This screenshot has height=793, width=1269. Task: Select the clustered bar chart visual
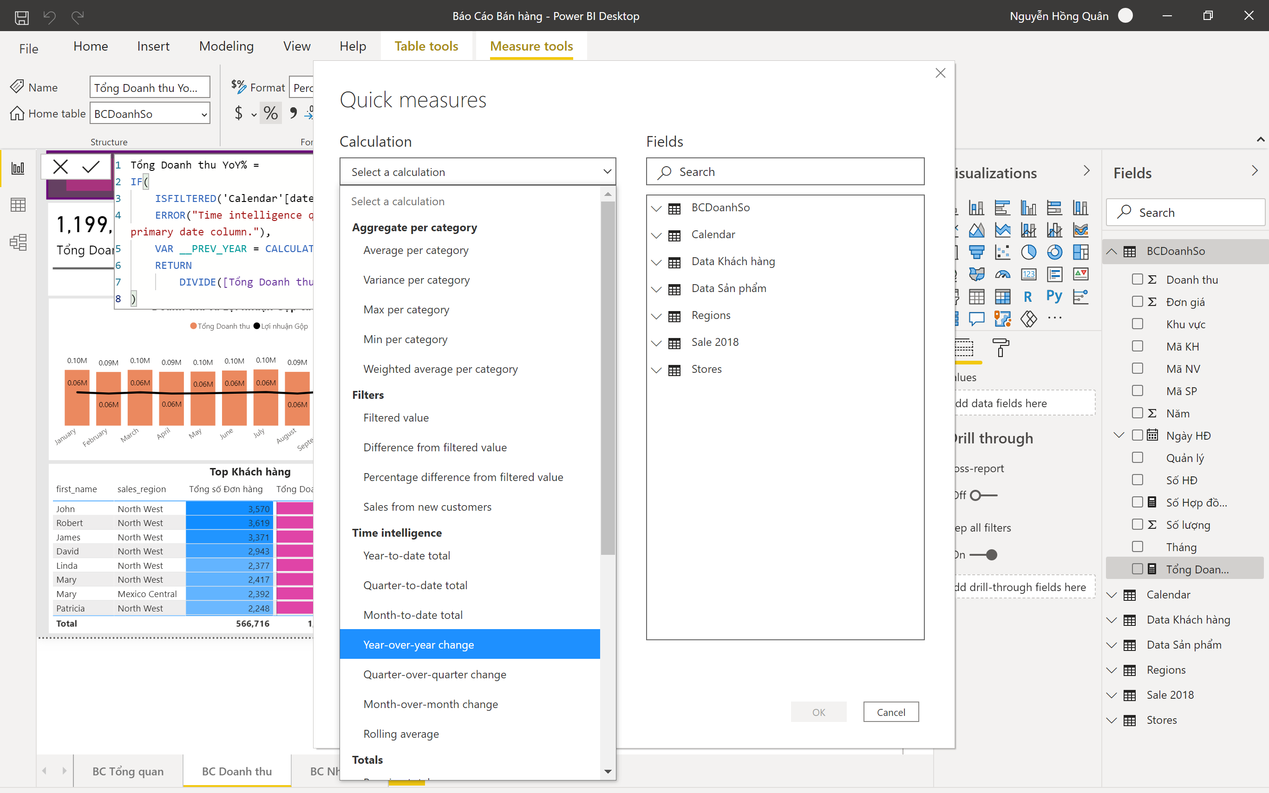pos(1002,208)
